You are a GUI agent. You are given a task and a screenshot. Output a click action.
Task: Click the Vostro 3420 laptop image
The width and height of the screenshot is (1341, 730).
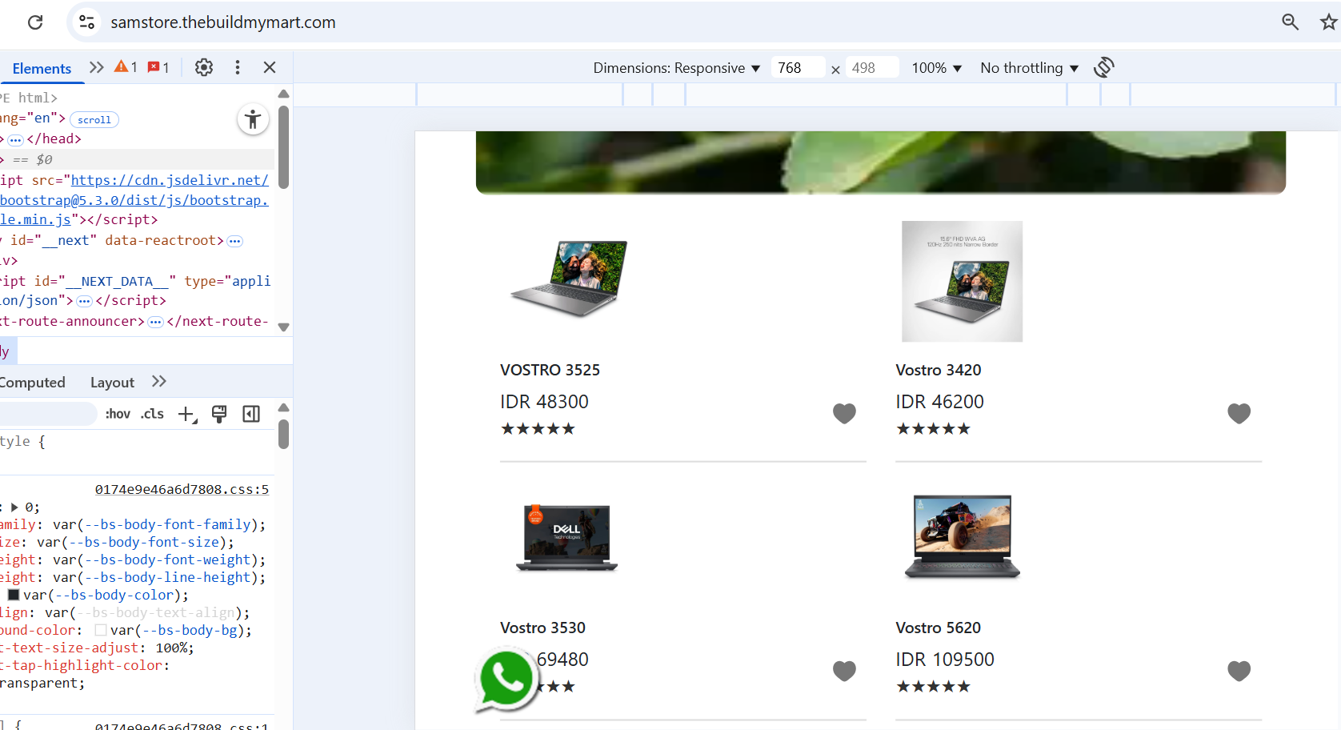click(x=962, y=282)
